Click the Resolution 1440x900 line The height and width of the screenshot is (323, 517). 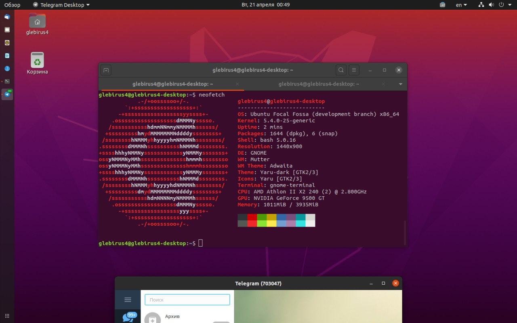(270, 147)
